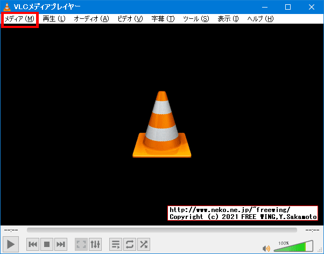Adjust the green volume slider

click(293, 246)
